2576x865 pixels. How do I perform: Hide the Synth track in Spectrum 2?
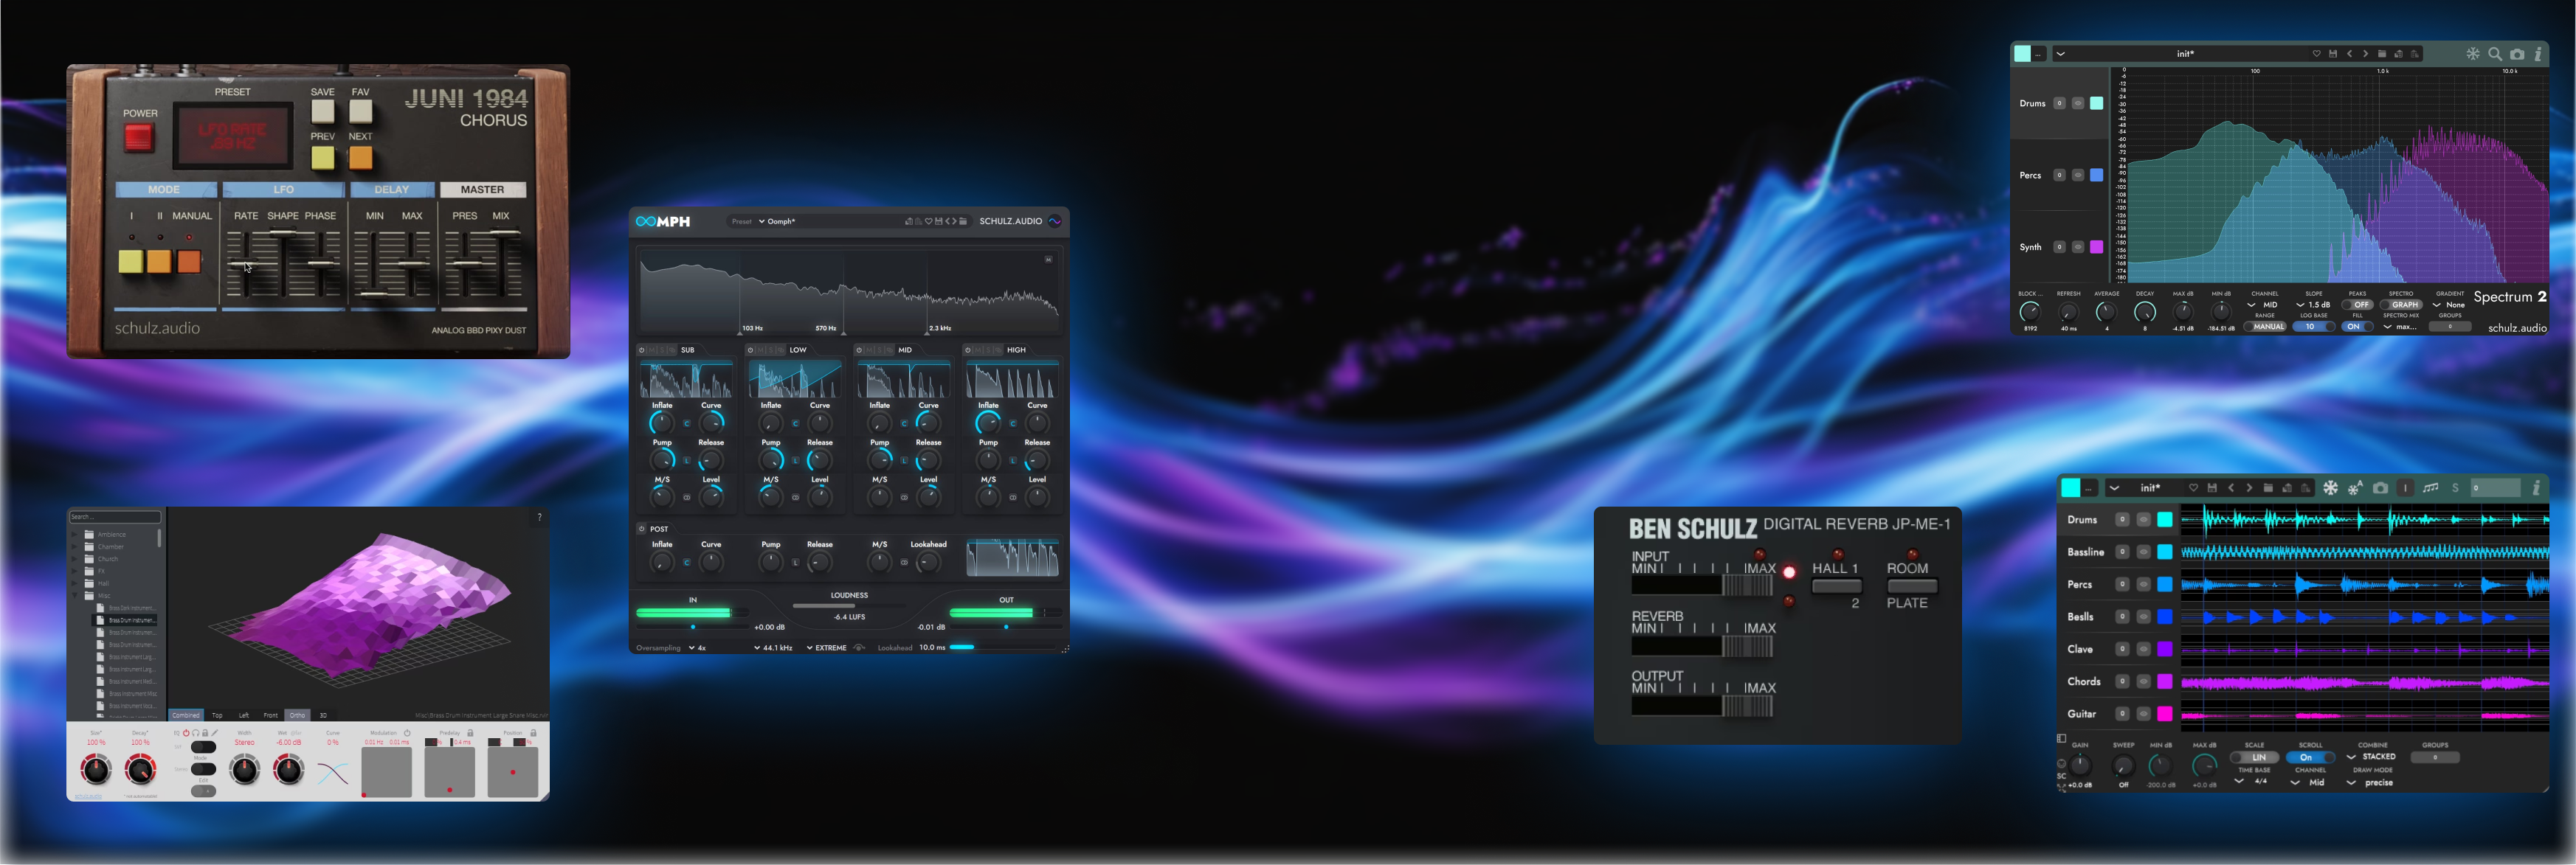click(2078, 248)
